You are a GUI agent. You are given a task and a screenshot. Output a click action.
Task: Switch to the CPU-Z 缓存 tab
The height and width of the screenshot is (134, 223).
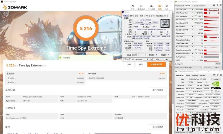[x=131, y=16]
